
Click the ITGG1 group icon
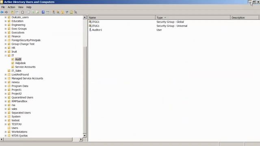pos(90,21)
